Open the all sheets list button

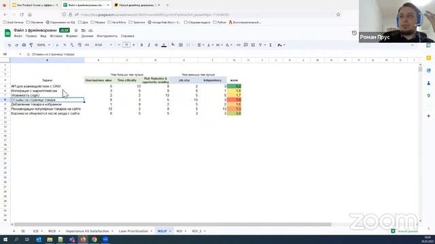23,231
